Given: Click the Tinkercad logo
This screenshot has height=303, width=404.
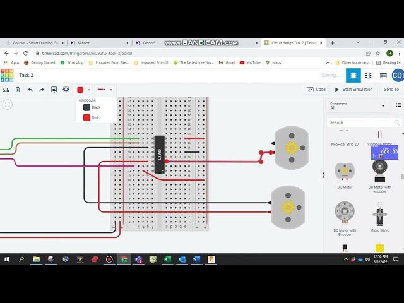Looking at the screenshot, I should click(x=7, y=76).
